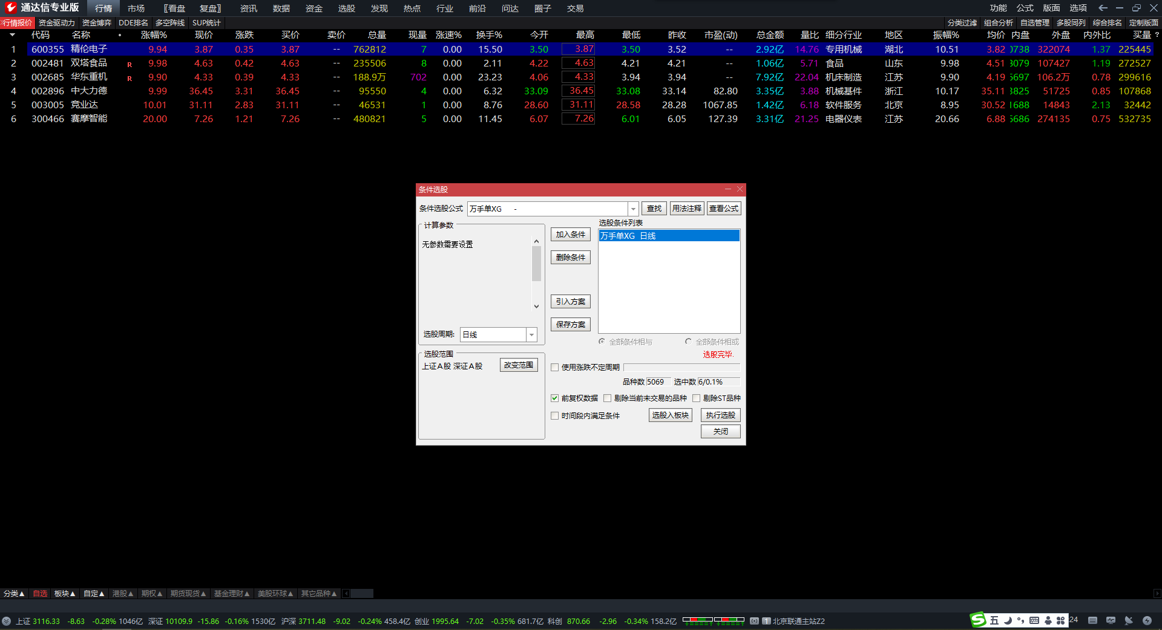Open the Sogou input method S icon

[x=978, y=620]
